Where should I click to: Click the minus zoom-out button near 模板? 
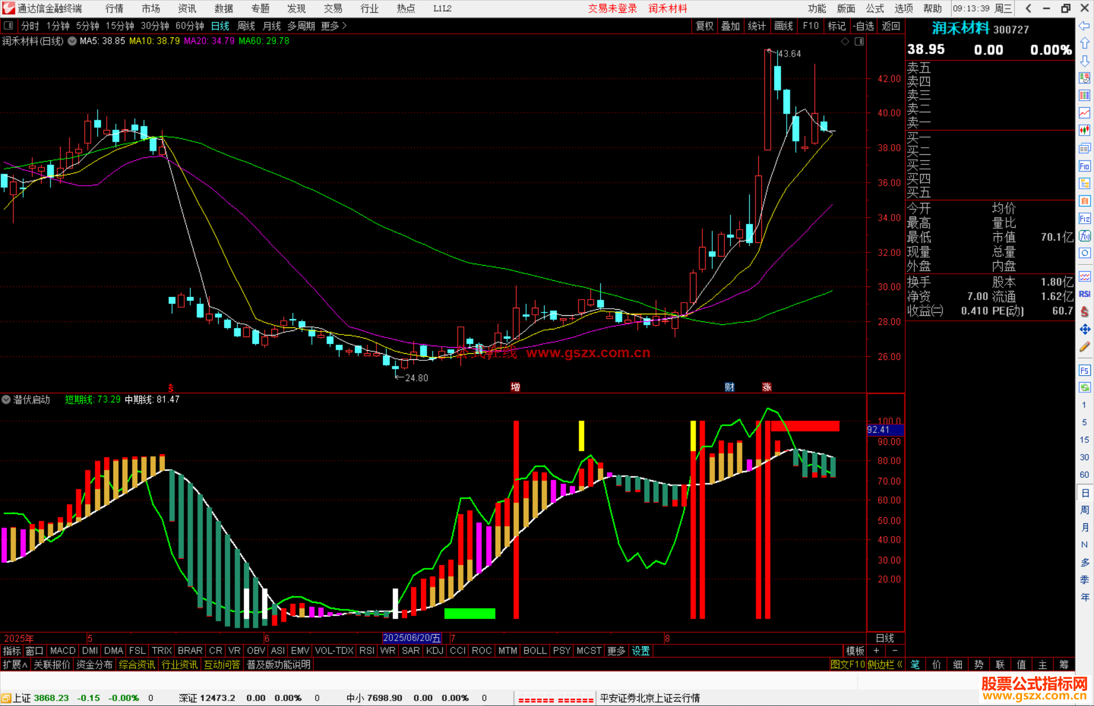pos(895,651)
